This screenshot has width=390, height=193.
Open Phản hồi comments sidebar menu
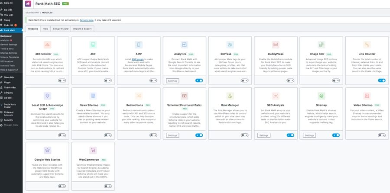[11, 25]
